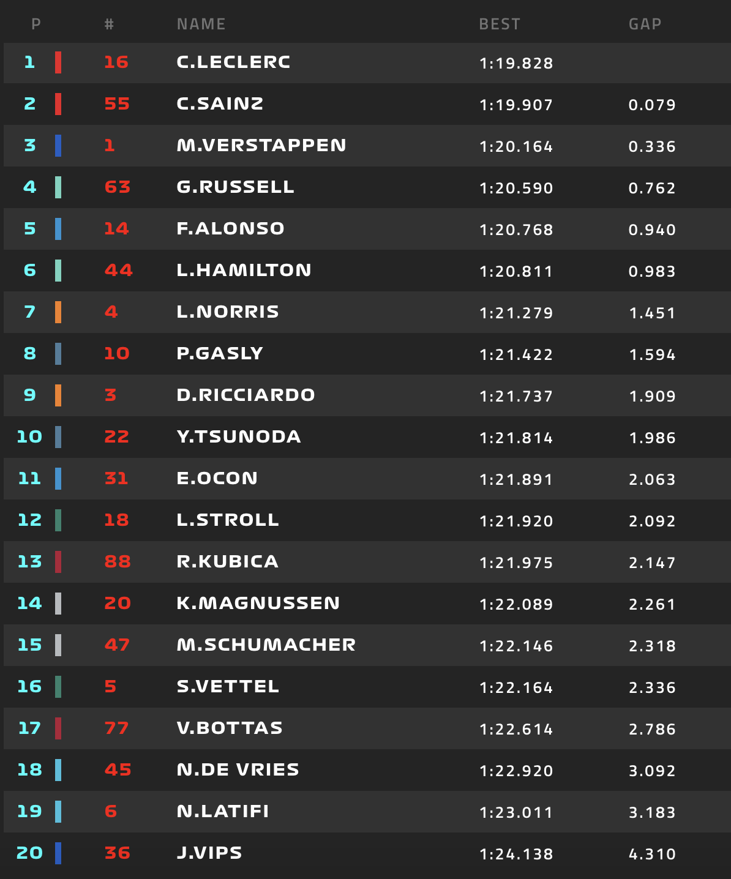Viewport: 731px width, 879px height.
Task: Click the orange team bar beside Ricciardo
Action: tap(58, 395)
